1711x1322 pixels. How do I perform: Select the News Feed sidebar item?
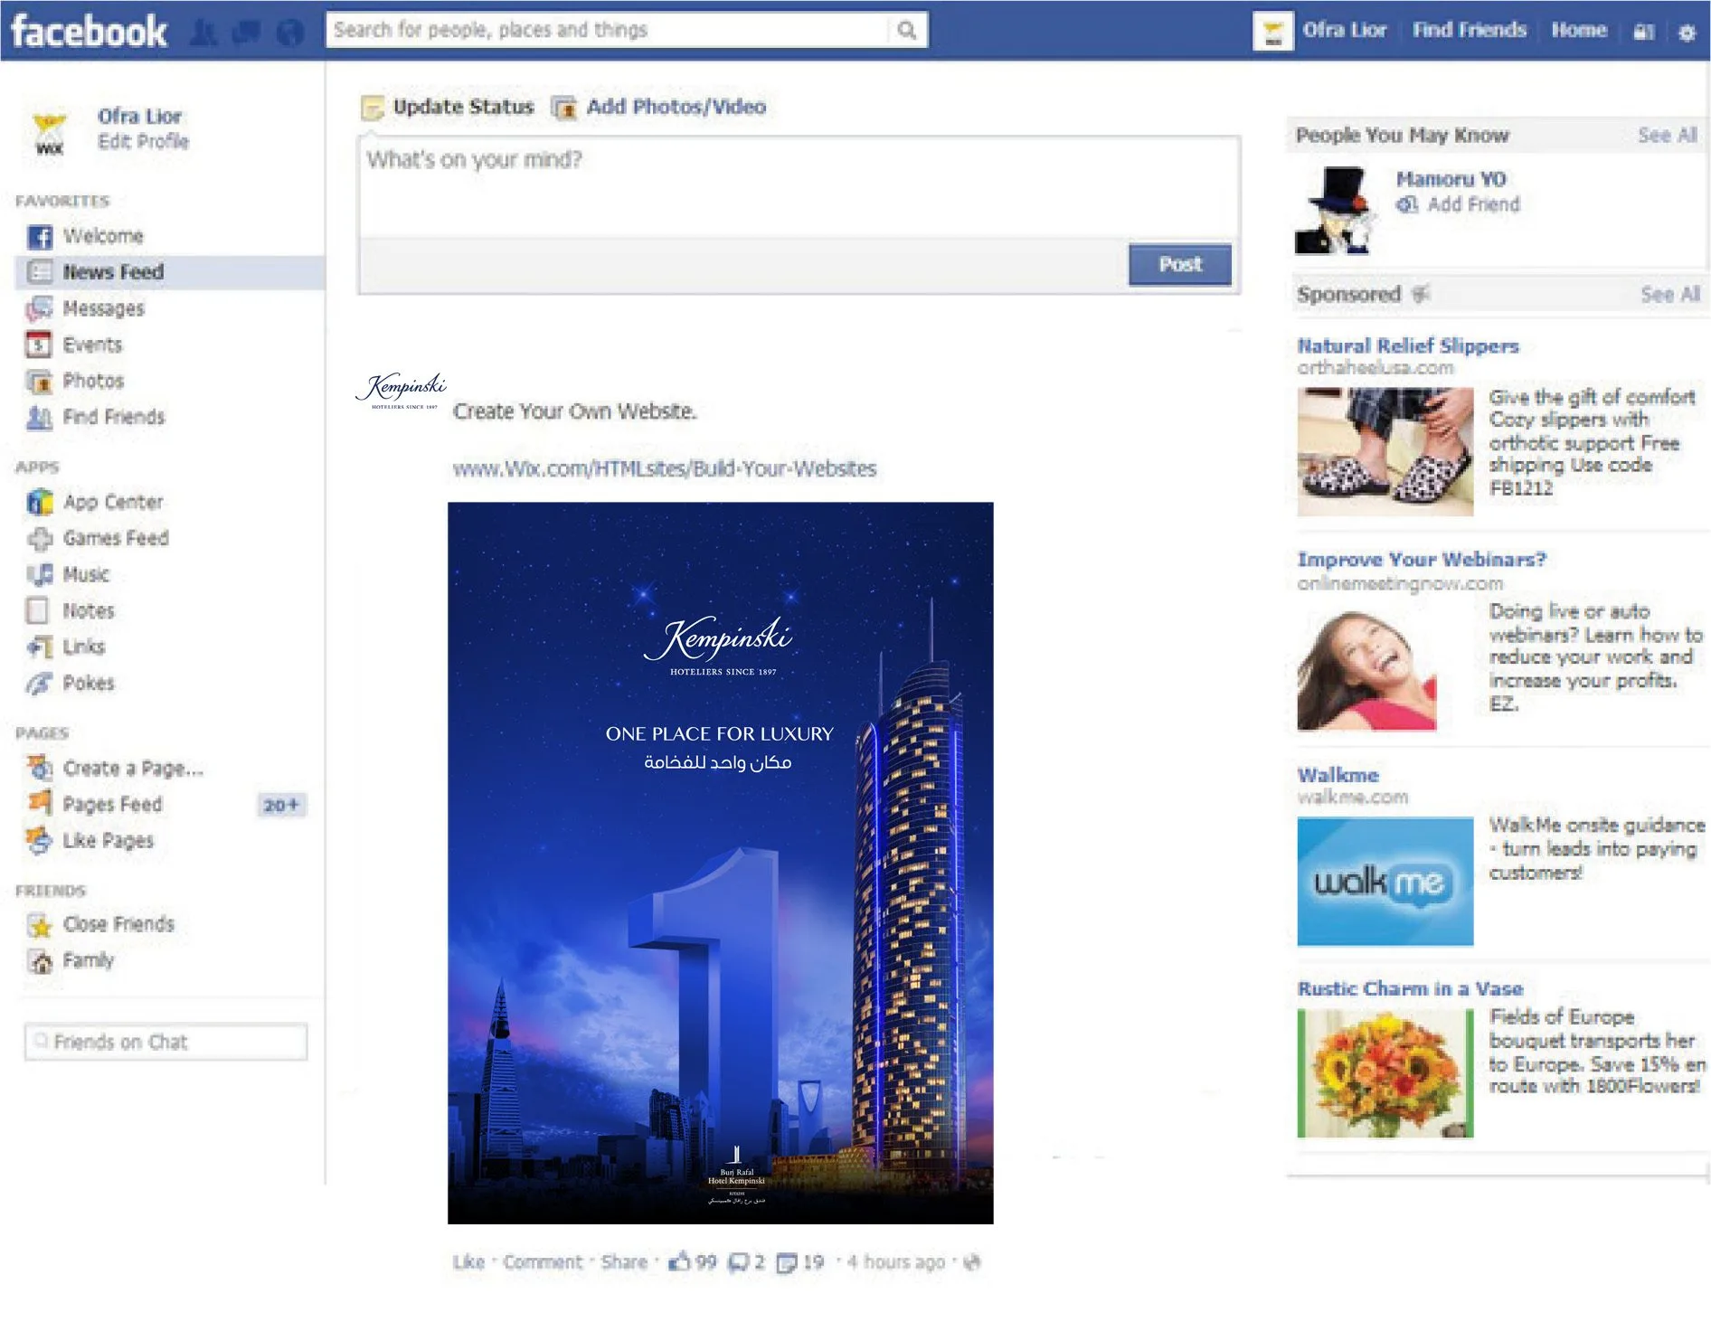(x=169, y=272)
